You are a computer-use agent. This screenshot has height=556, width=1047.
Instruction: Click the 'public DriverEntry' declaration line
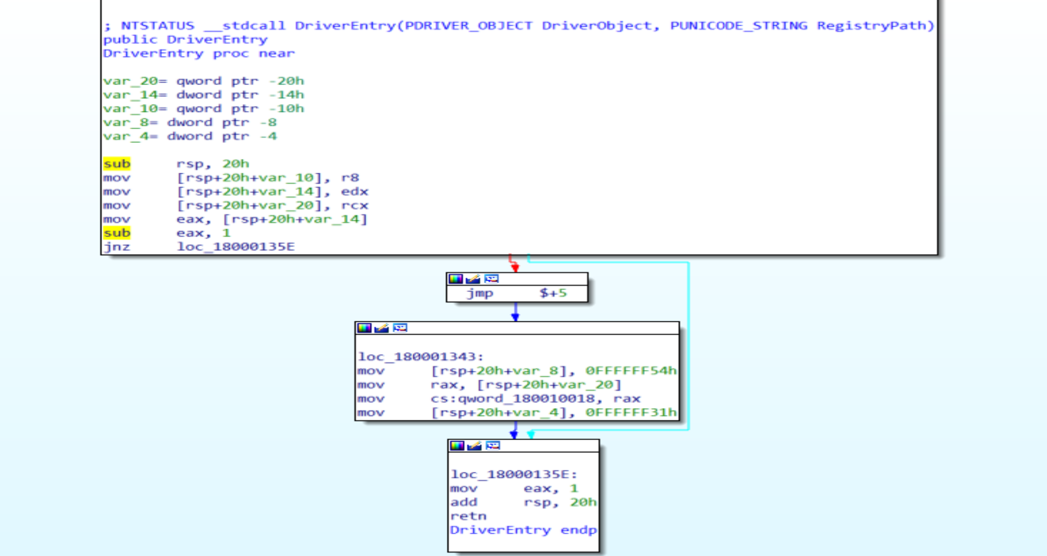tap(185, 39)
